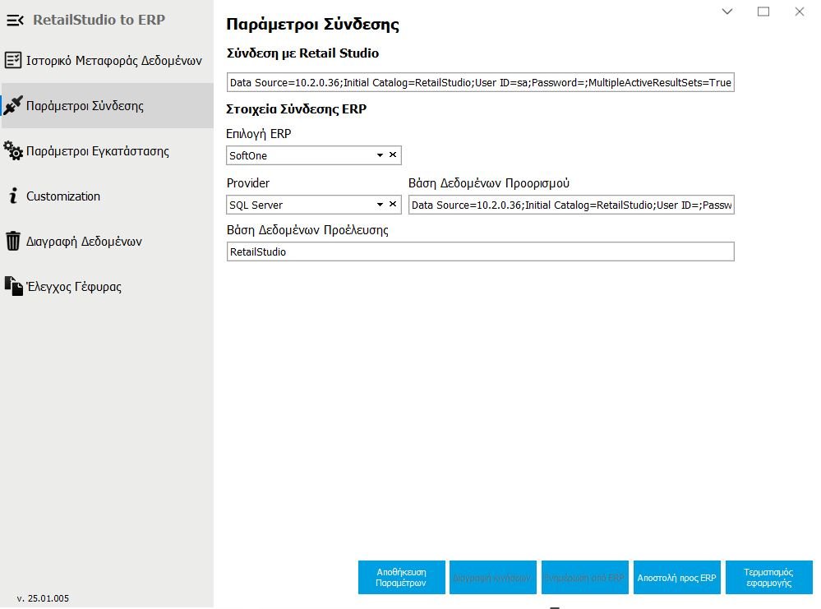Click the data transfer history checklist icon
Screen dimensions: 821x609
tap(13, 60)
